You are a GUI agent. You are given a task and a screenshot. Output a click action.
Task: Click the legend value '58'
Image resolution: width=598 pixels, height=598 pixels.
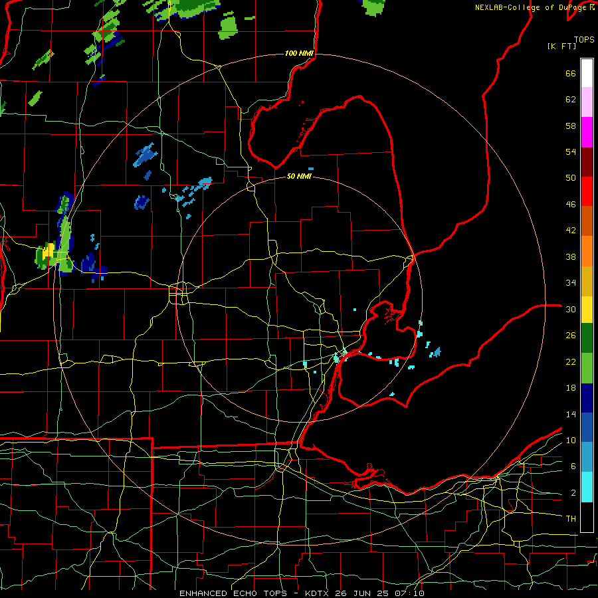pos(571,126)
